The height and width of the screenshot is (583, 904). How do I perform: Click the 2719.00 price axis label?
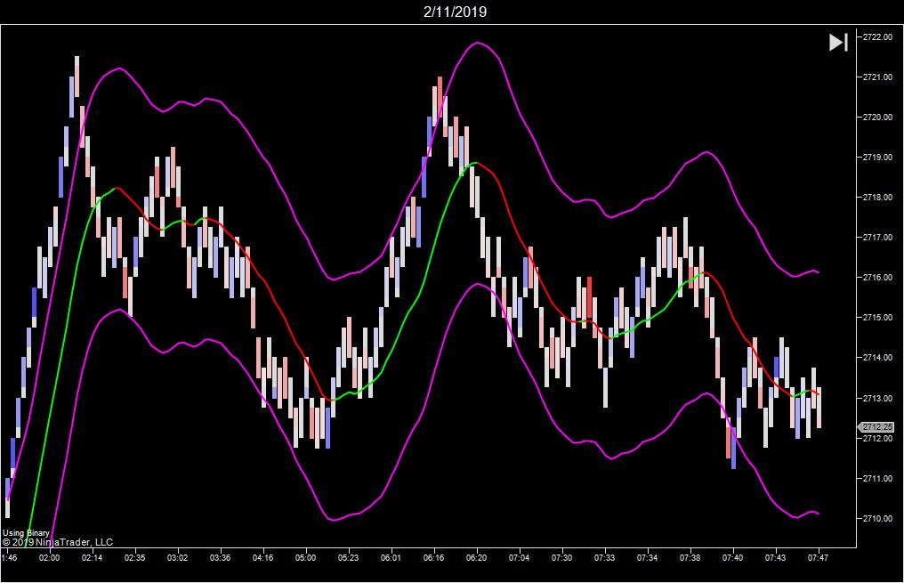click(x=877, y=157)
